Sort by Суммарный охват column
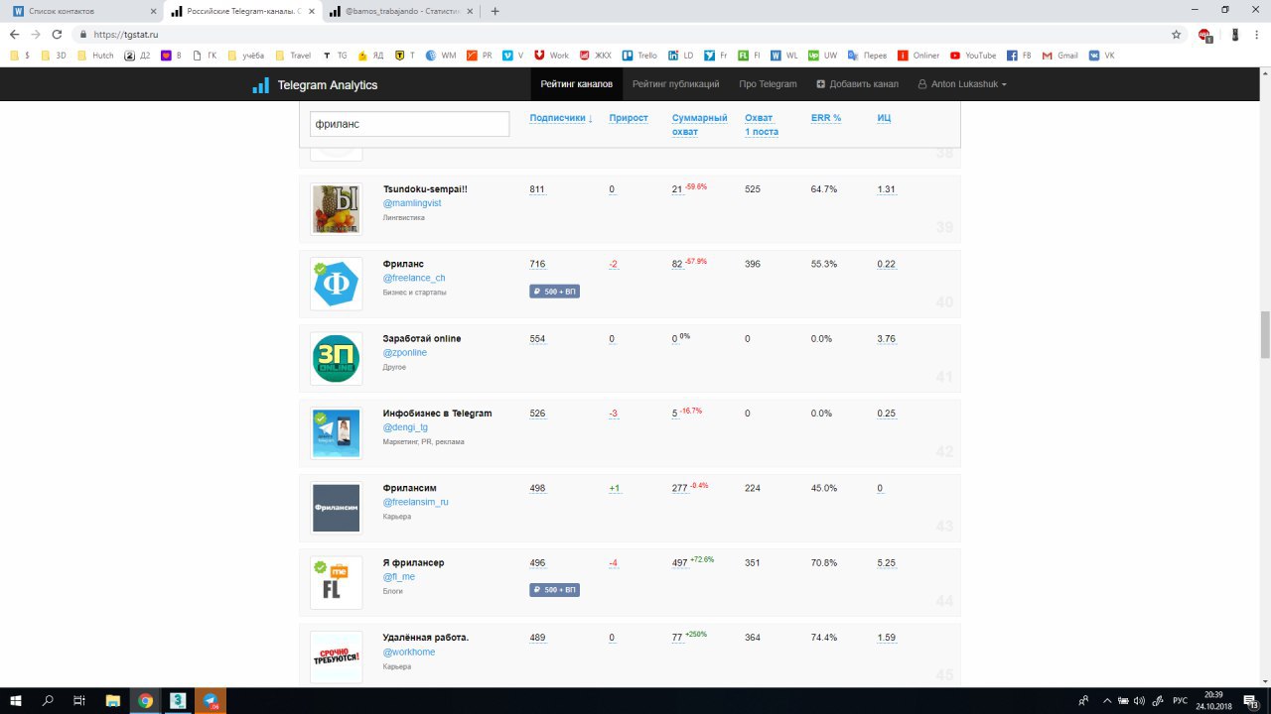 click(x=700, y=124)
